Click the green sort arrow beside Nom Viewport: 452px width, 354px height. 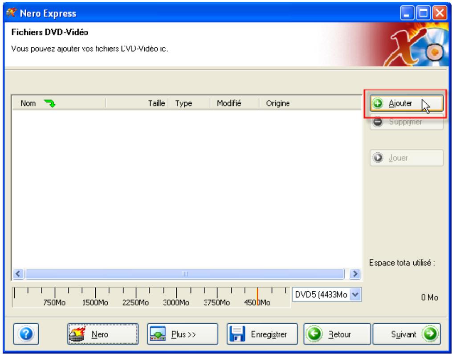coord(49,103)
